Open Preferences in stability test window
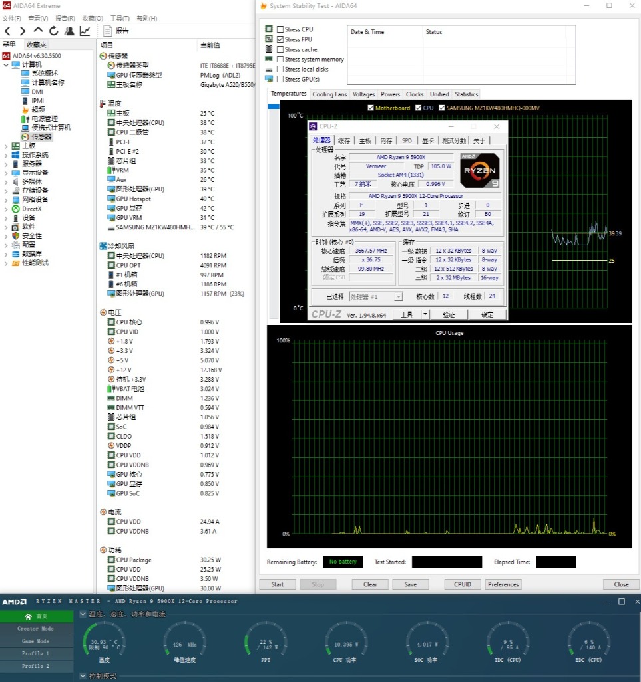 click(x=503, y=584)
